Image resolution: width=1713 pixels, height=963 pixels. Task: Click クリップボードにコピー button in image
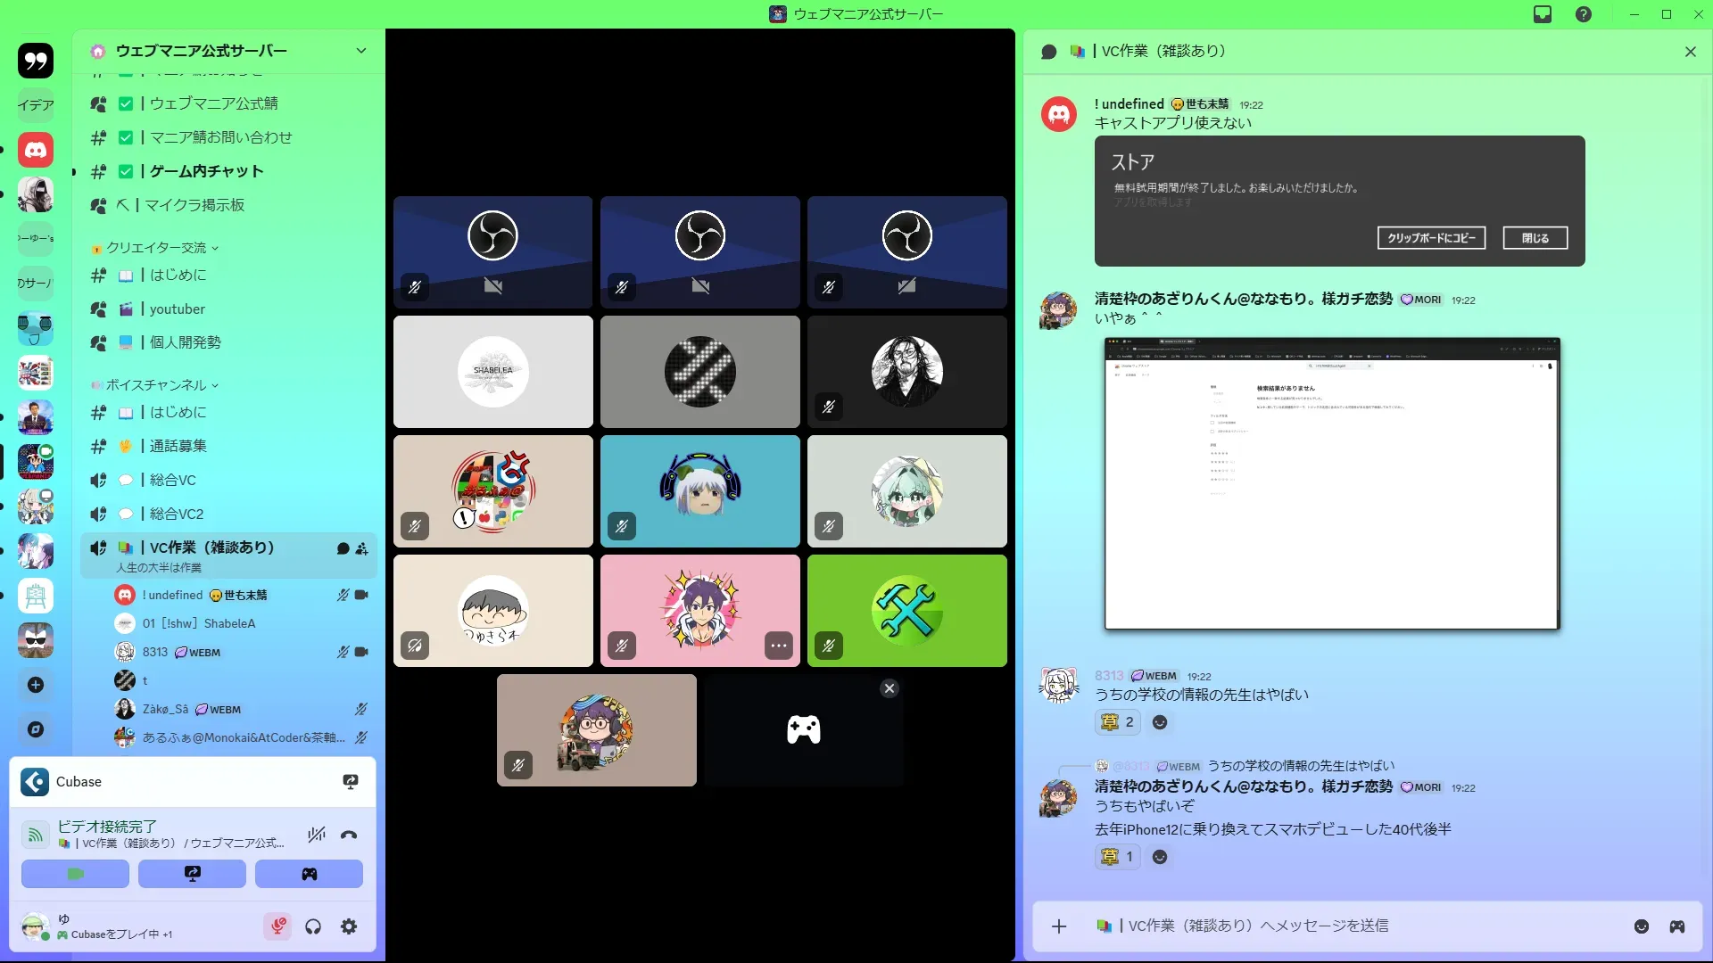(1431, 238)
